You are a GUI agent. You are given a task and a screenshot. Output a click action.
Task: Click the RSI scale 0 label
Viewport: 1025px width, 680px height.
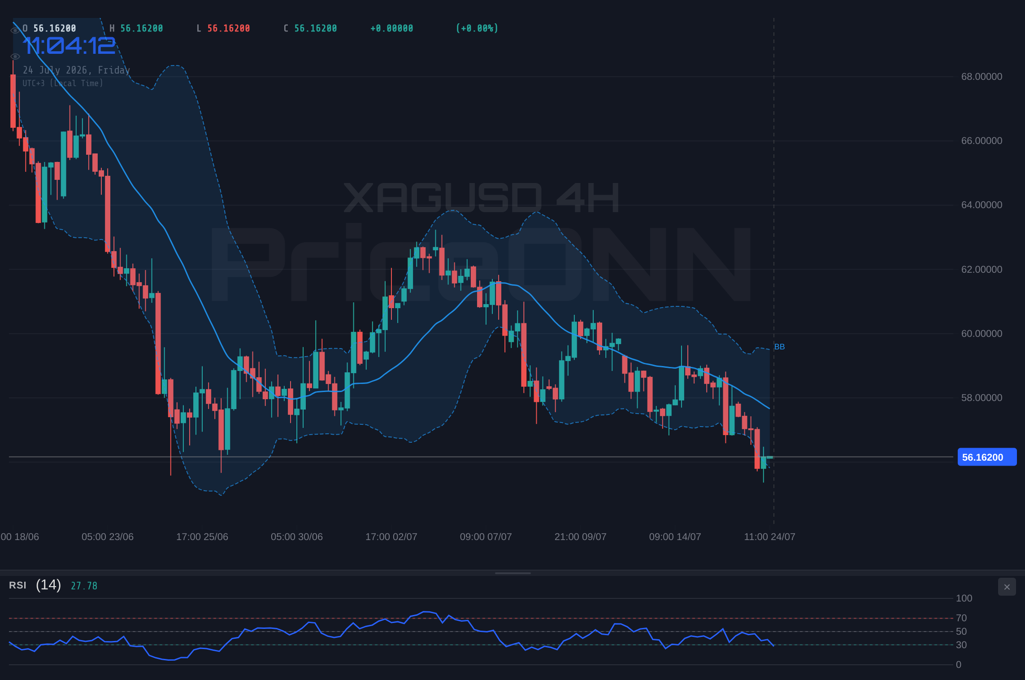(959, 665)
